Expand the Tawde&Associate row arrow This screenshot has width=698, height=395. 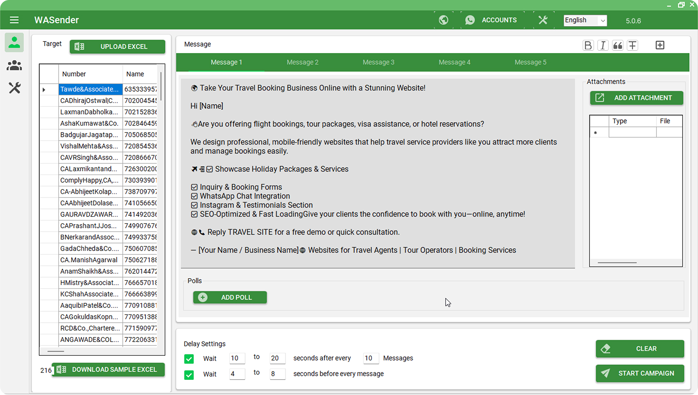(44, 89)
